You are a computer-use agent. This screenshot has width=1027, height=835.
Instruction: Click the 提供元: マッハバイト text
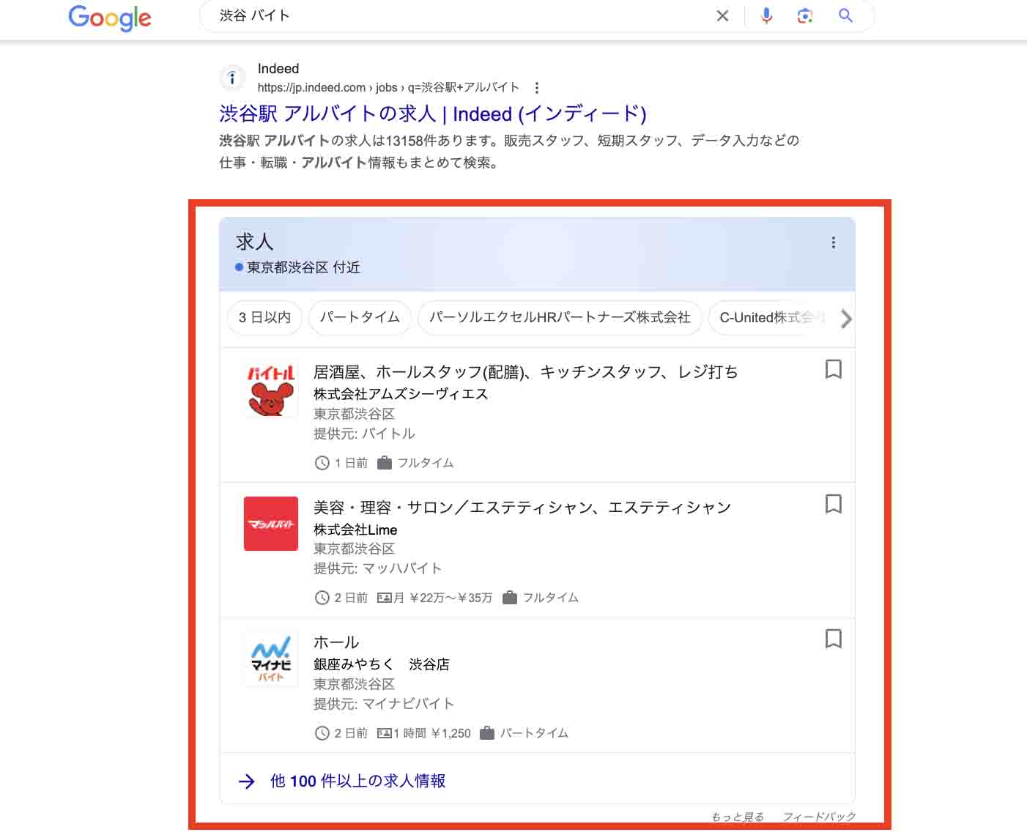pyautogui.click(x=378, y=568)
